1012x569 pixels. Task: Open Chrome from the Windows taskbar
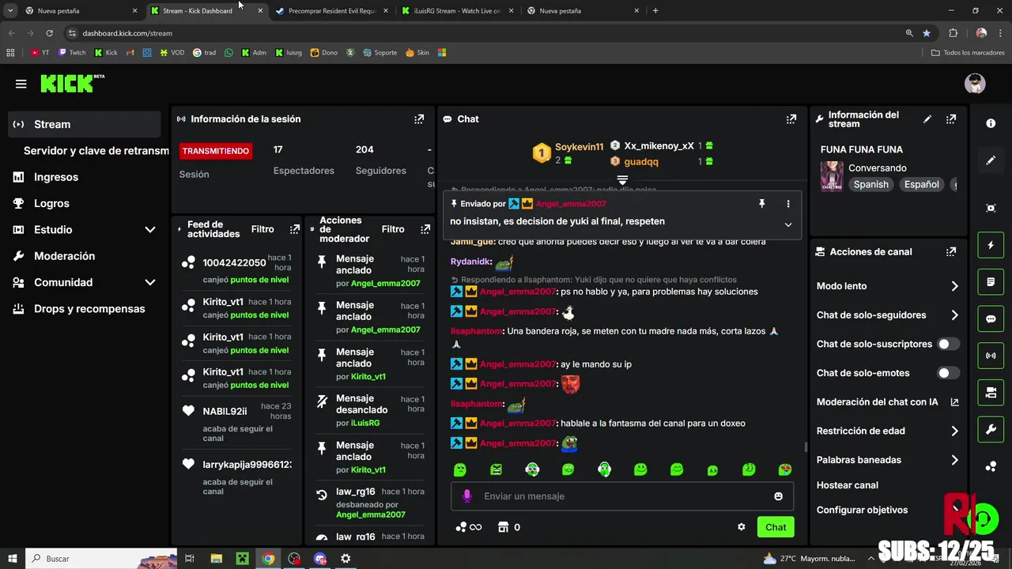[268, 559]
